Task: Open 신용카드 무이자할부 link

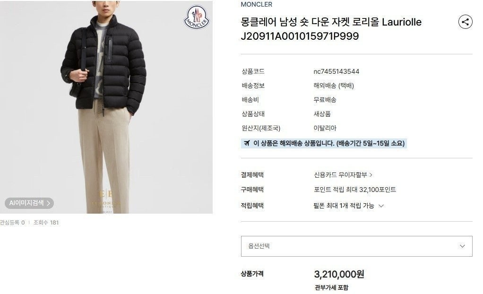Action: coord(340,175)
